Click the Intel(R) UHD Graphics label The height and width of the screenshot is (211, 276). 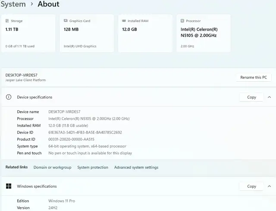pos(80,46)
